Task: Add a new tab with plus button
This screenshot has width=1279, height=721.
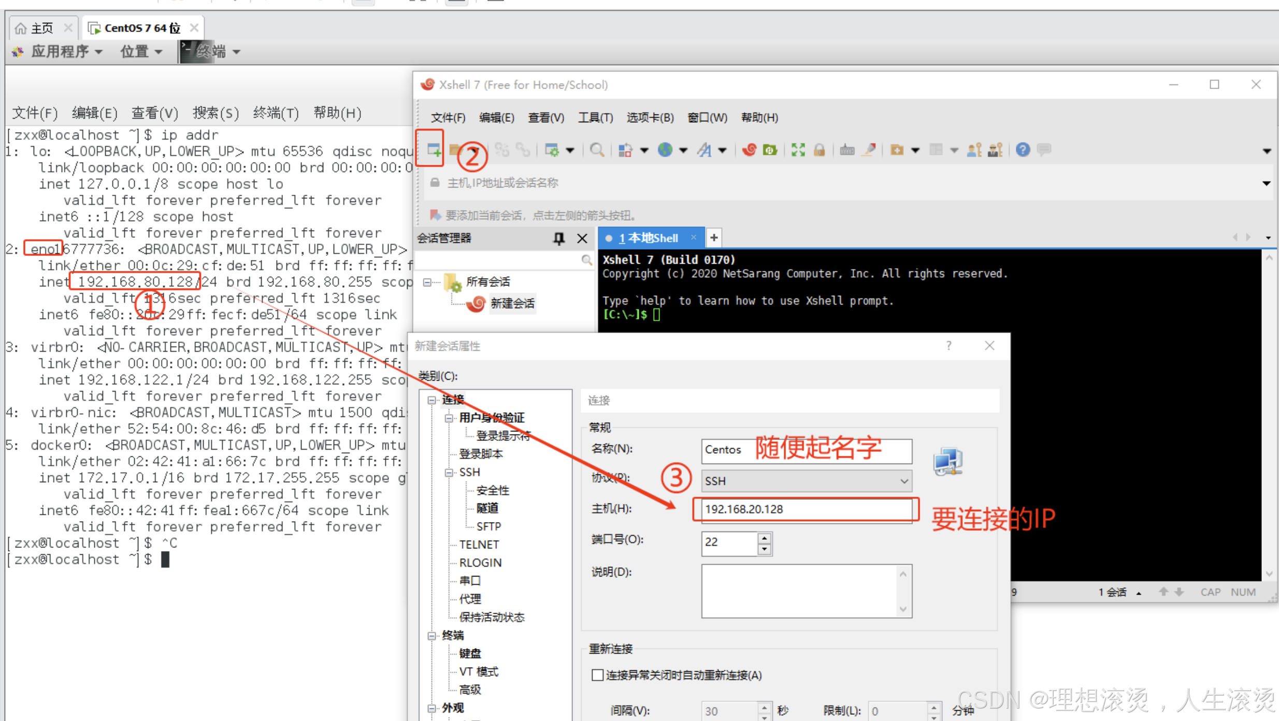Action: pos(714,238)
